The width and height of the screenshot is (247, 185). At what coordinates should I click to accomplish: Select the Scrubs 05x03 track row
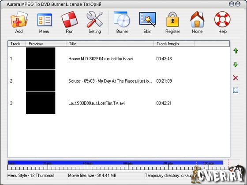point(119,81)
